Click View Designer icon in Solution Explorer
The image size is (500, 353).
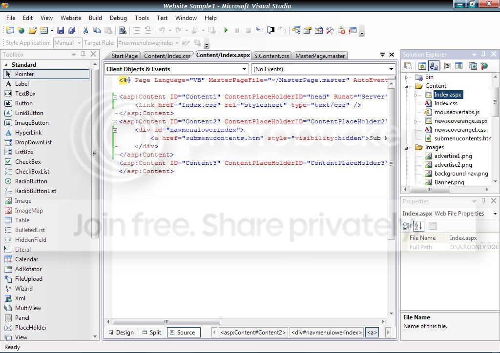point(458,66)
